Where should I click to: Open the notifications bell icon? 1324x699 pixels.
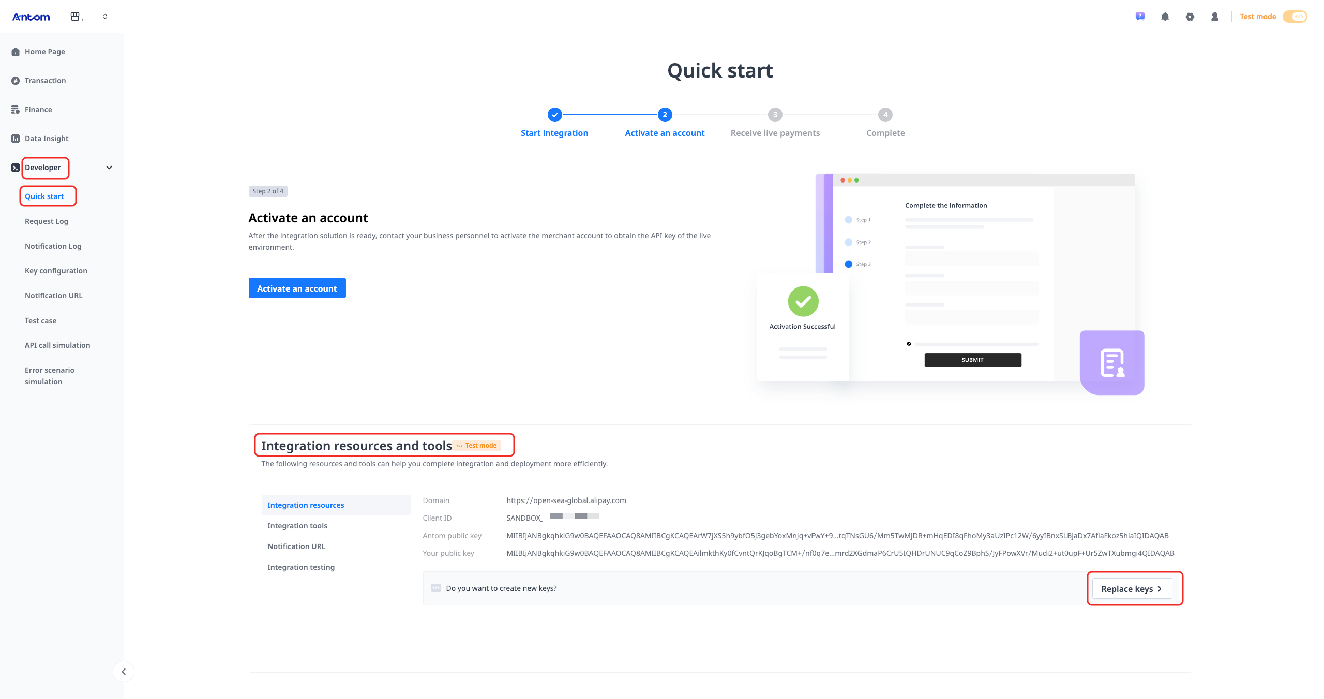[1165, 17]
